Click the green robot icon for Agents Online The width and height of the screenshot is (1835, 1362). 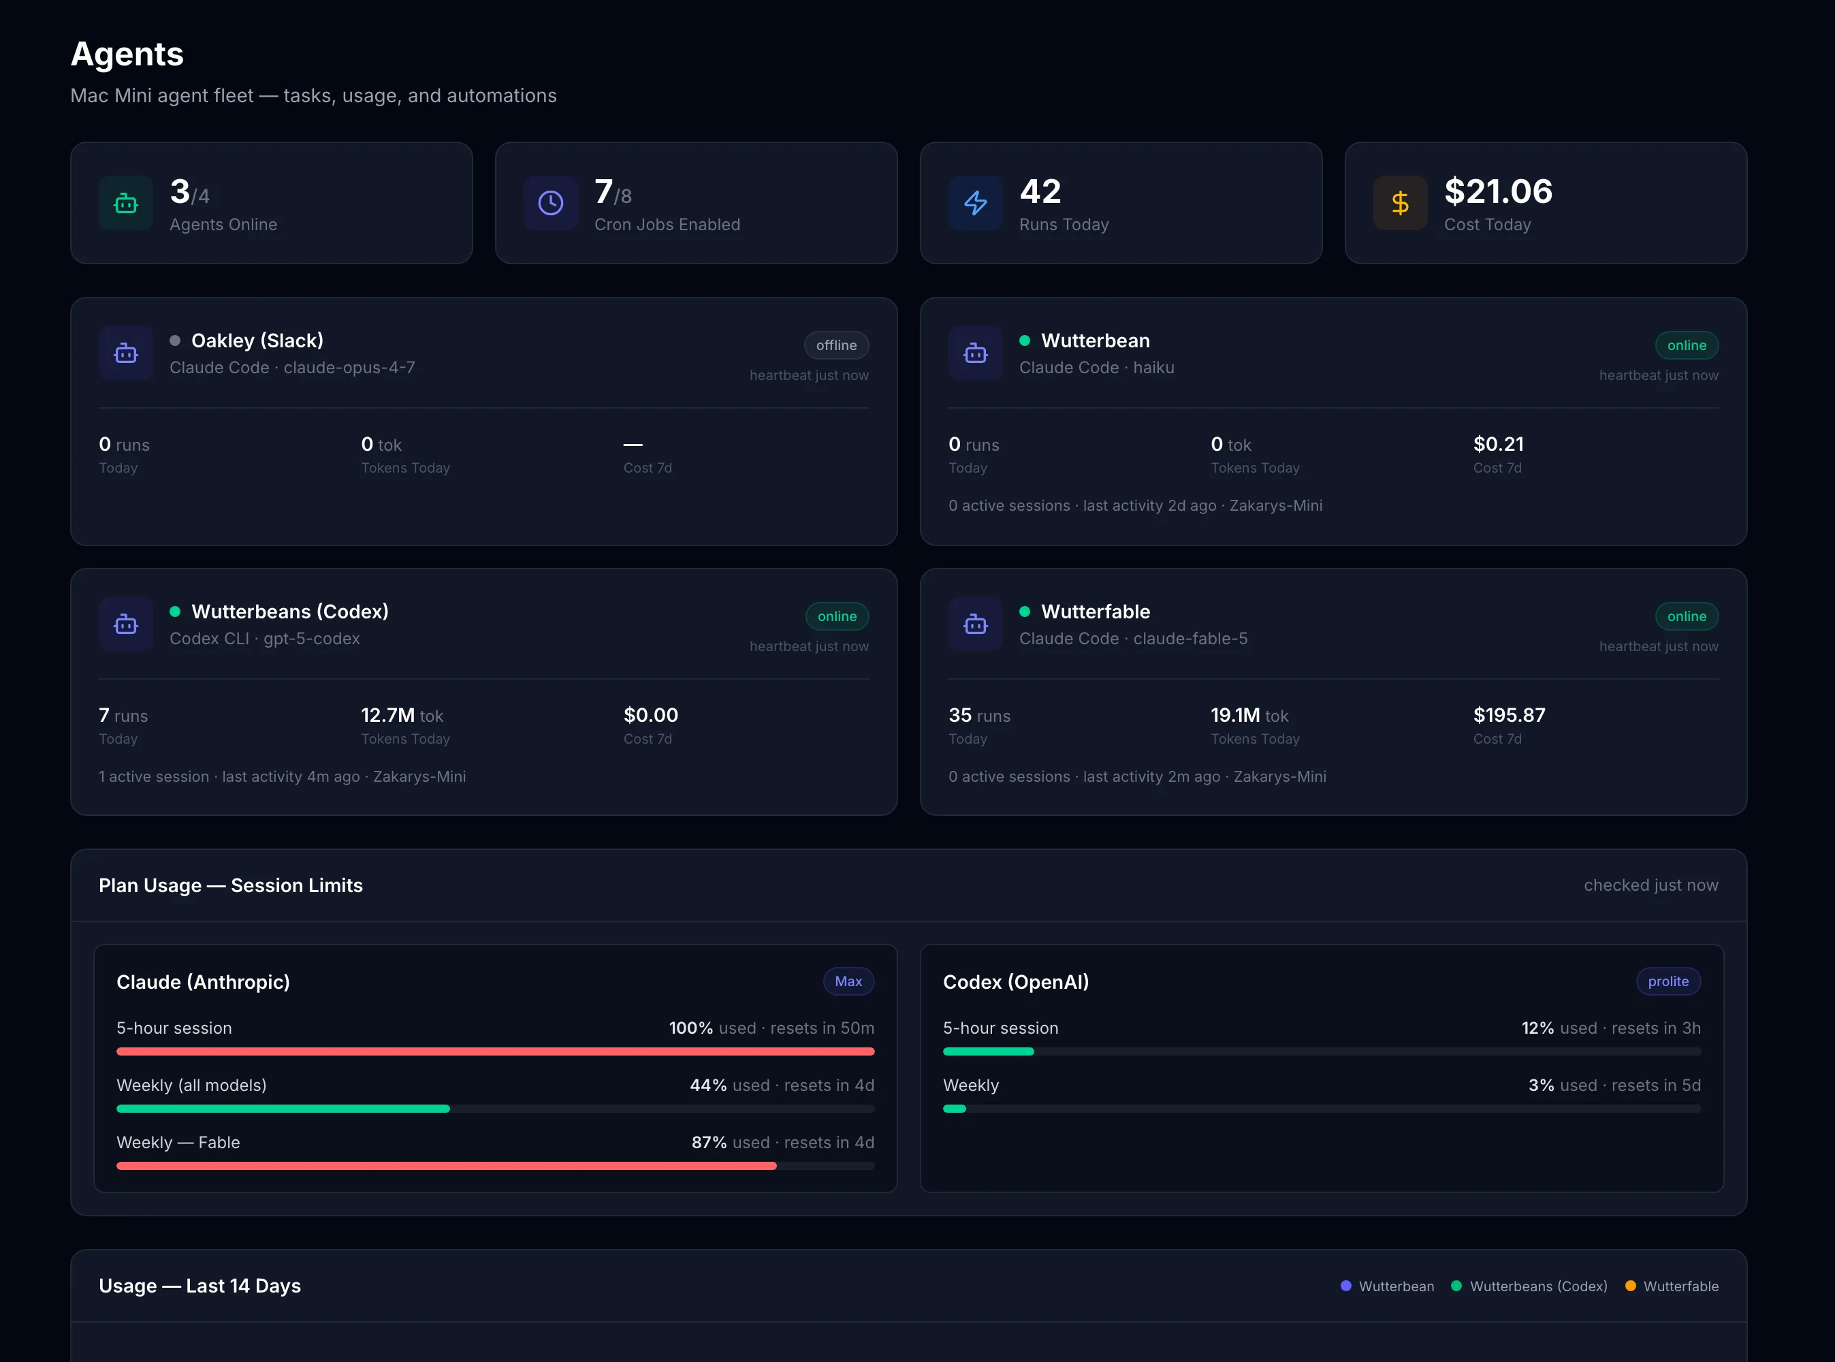click(x=125, y=203)
